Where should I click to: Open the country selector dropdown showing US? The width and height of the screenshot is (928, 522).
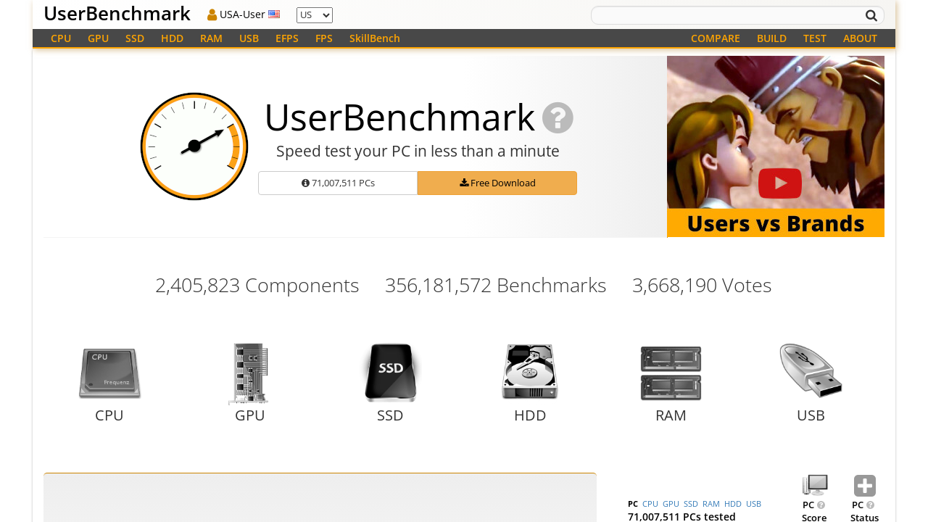click(315, 15)
